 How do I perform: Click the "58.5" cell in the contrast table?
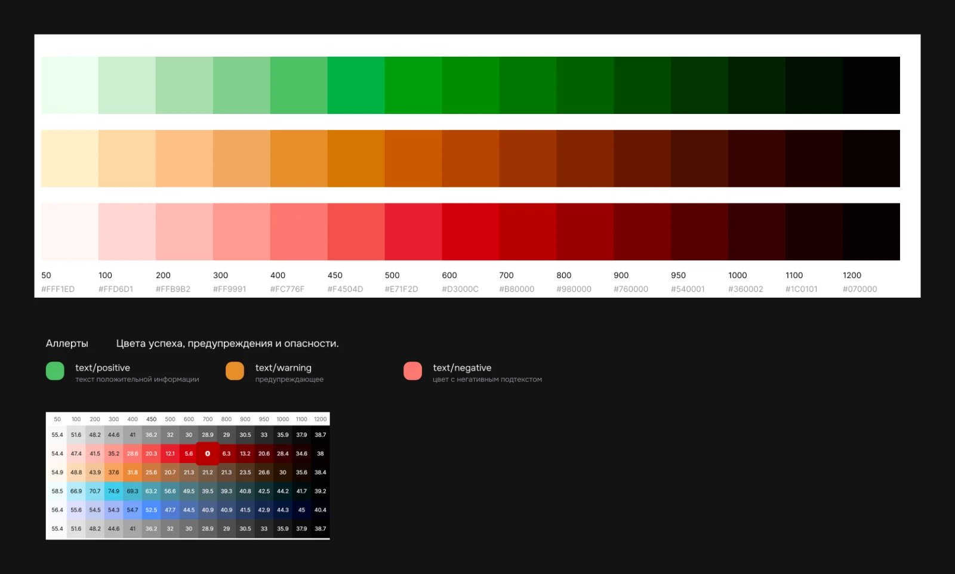[57, 491]
